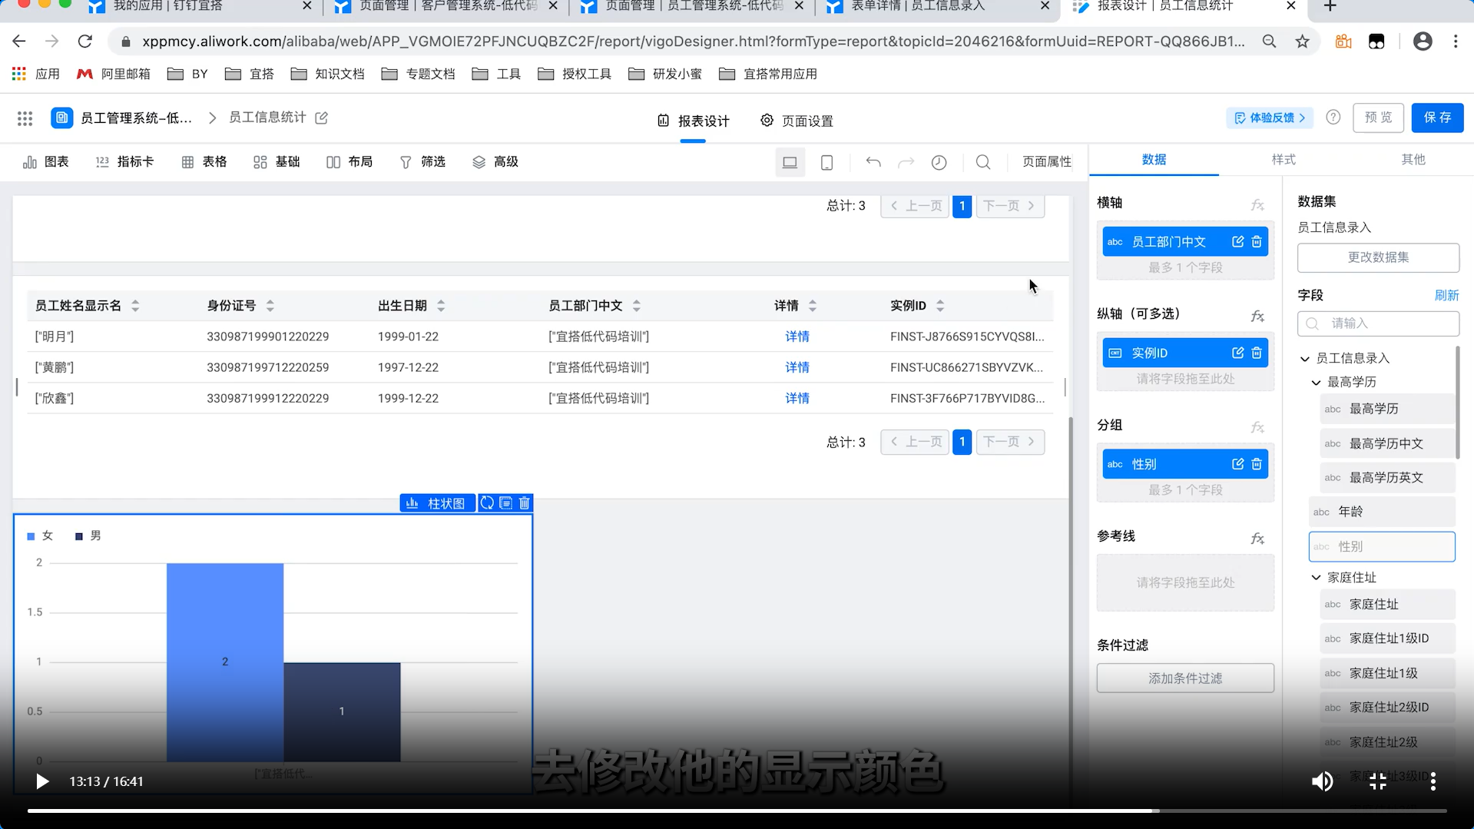Reload the browser page
The width and height of the screenshot is (1474, 829).
[84, 41]
